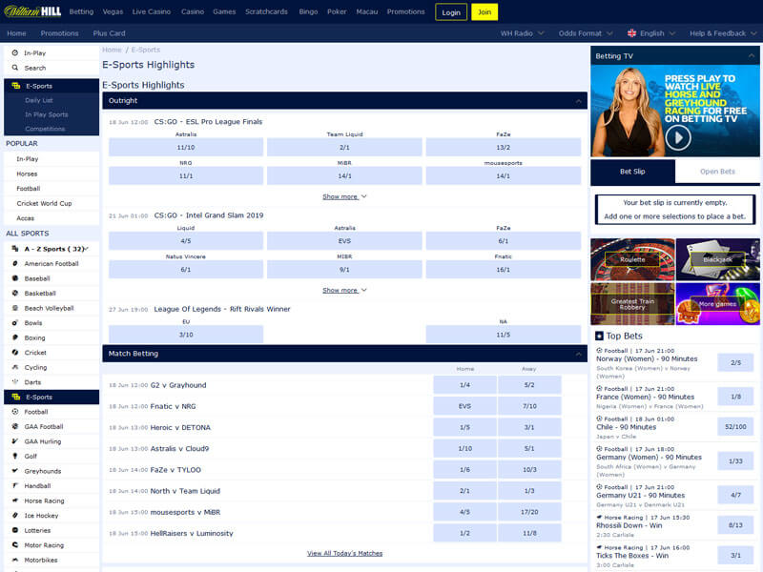Click the Handball sport icon
The image size is (763, 572).
tap(15, 485)
